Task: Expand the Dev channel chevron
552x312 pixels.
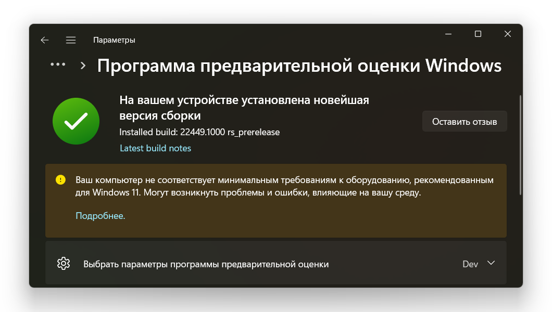Action: 491,263
